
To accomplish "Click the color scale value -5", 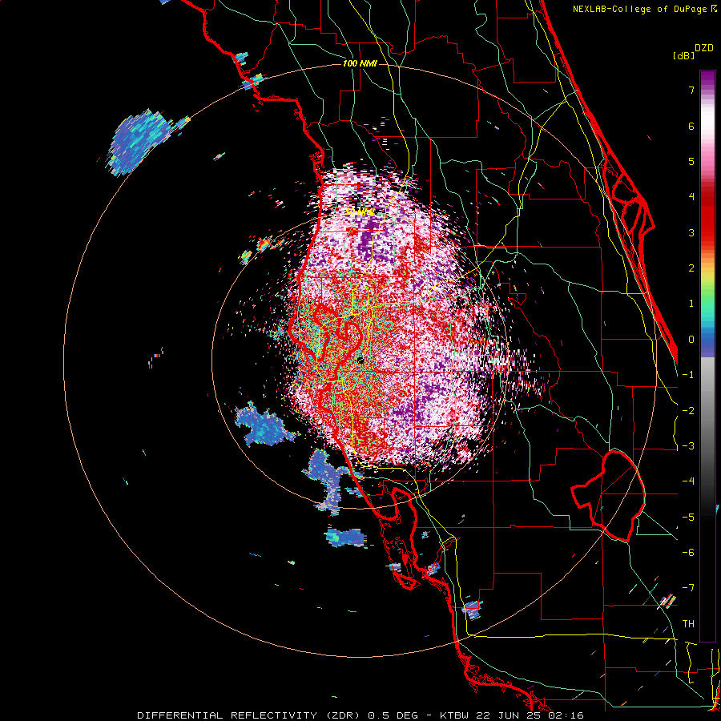I will pos(688,518).
